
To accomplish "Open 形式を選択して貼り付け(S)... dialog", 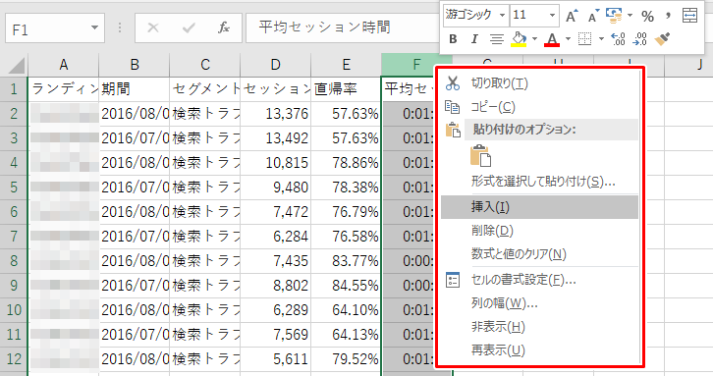I will pyautogui.click(x=539, y=182).
